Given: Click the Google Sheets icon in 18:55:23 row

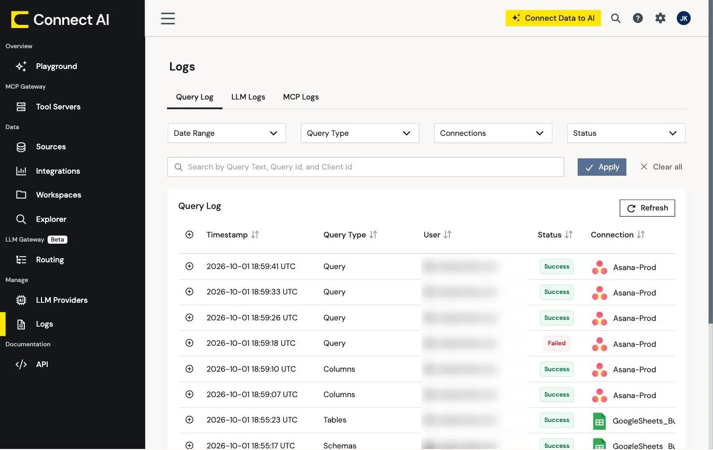Looking at the screenshot, I should 599,421.
